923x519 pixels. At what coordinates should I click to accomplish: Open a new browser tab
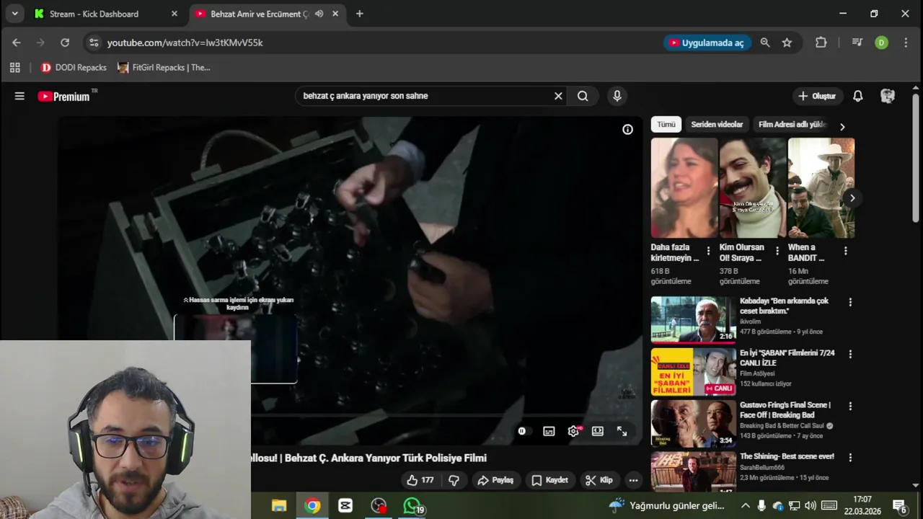point(359,14)
